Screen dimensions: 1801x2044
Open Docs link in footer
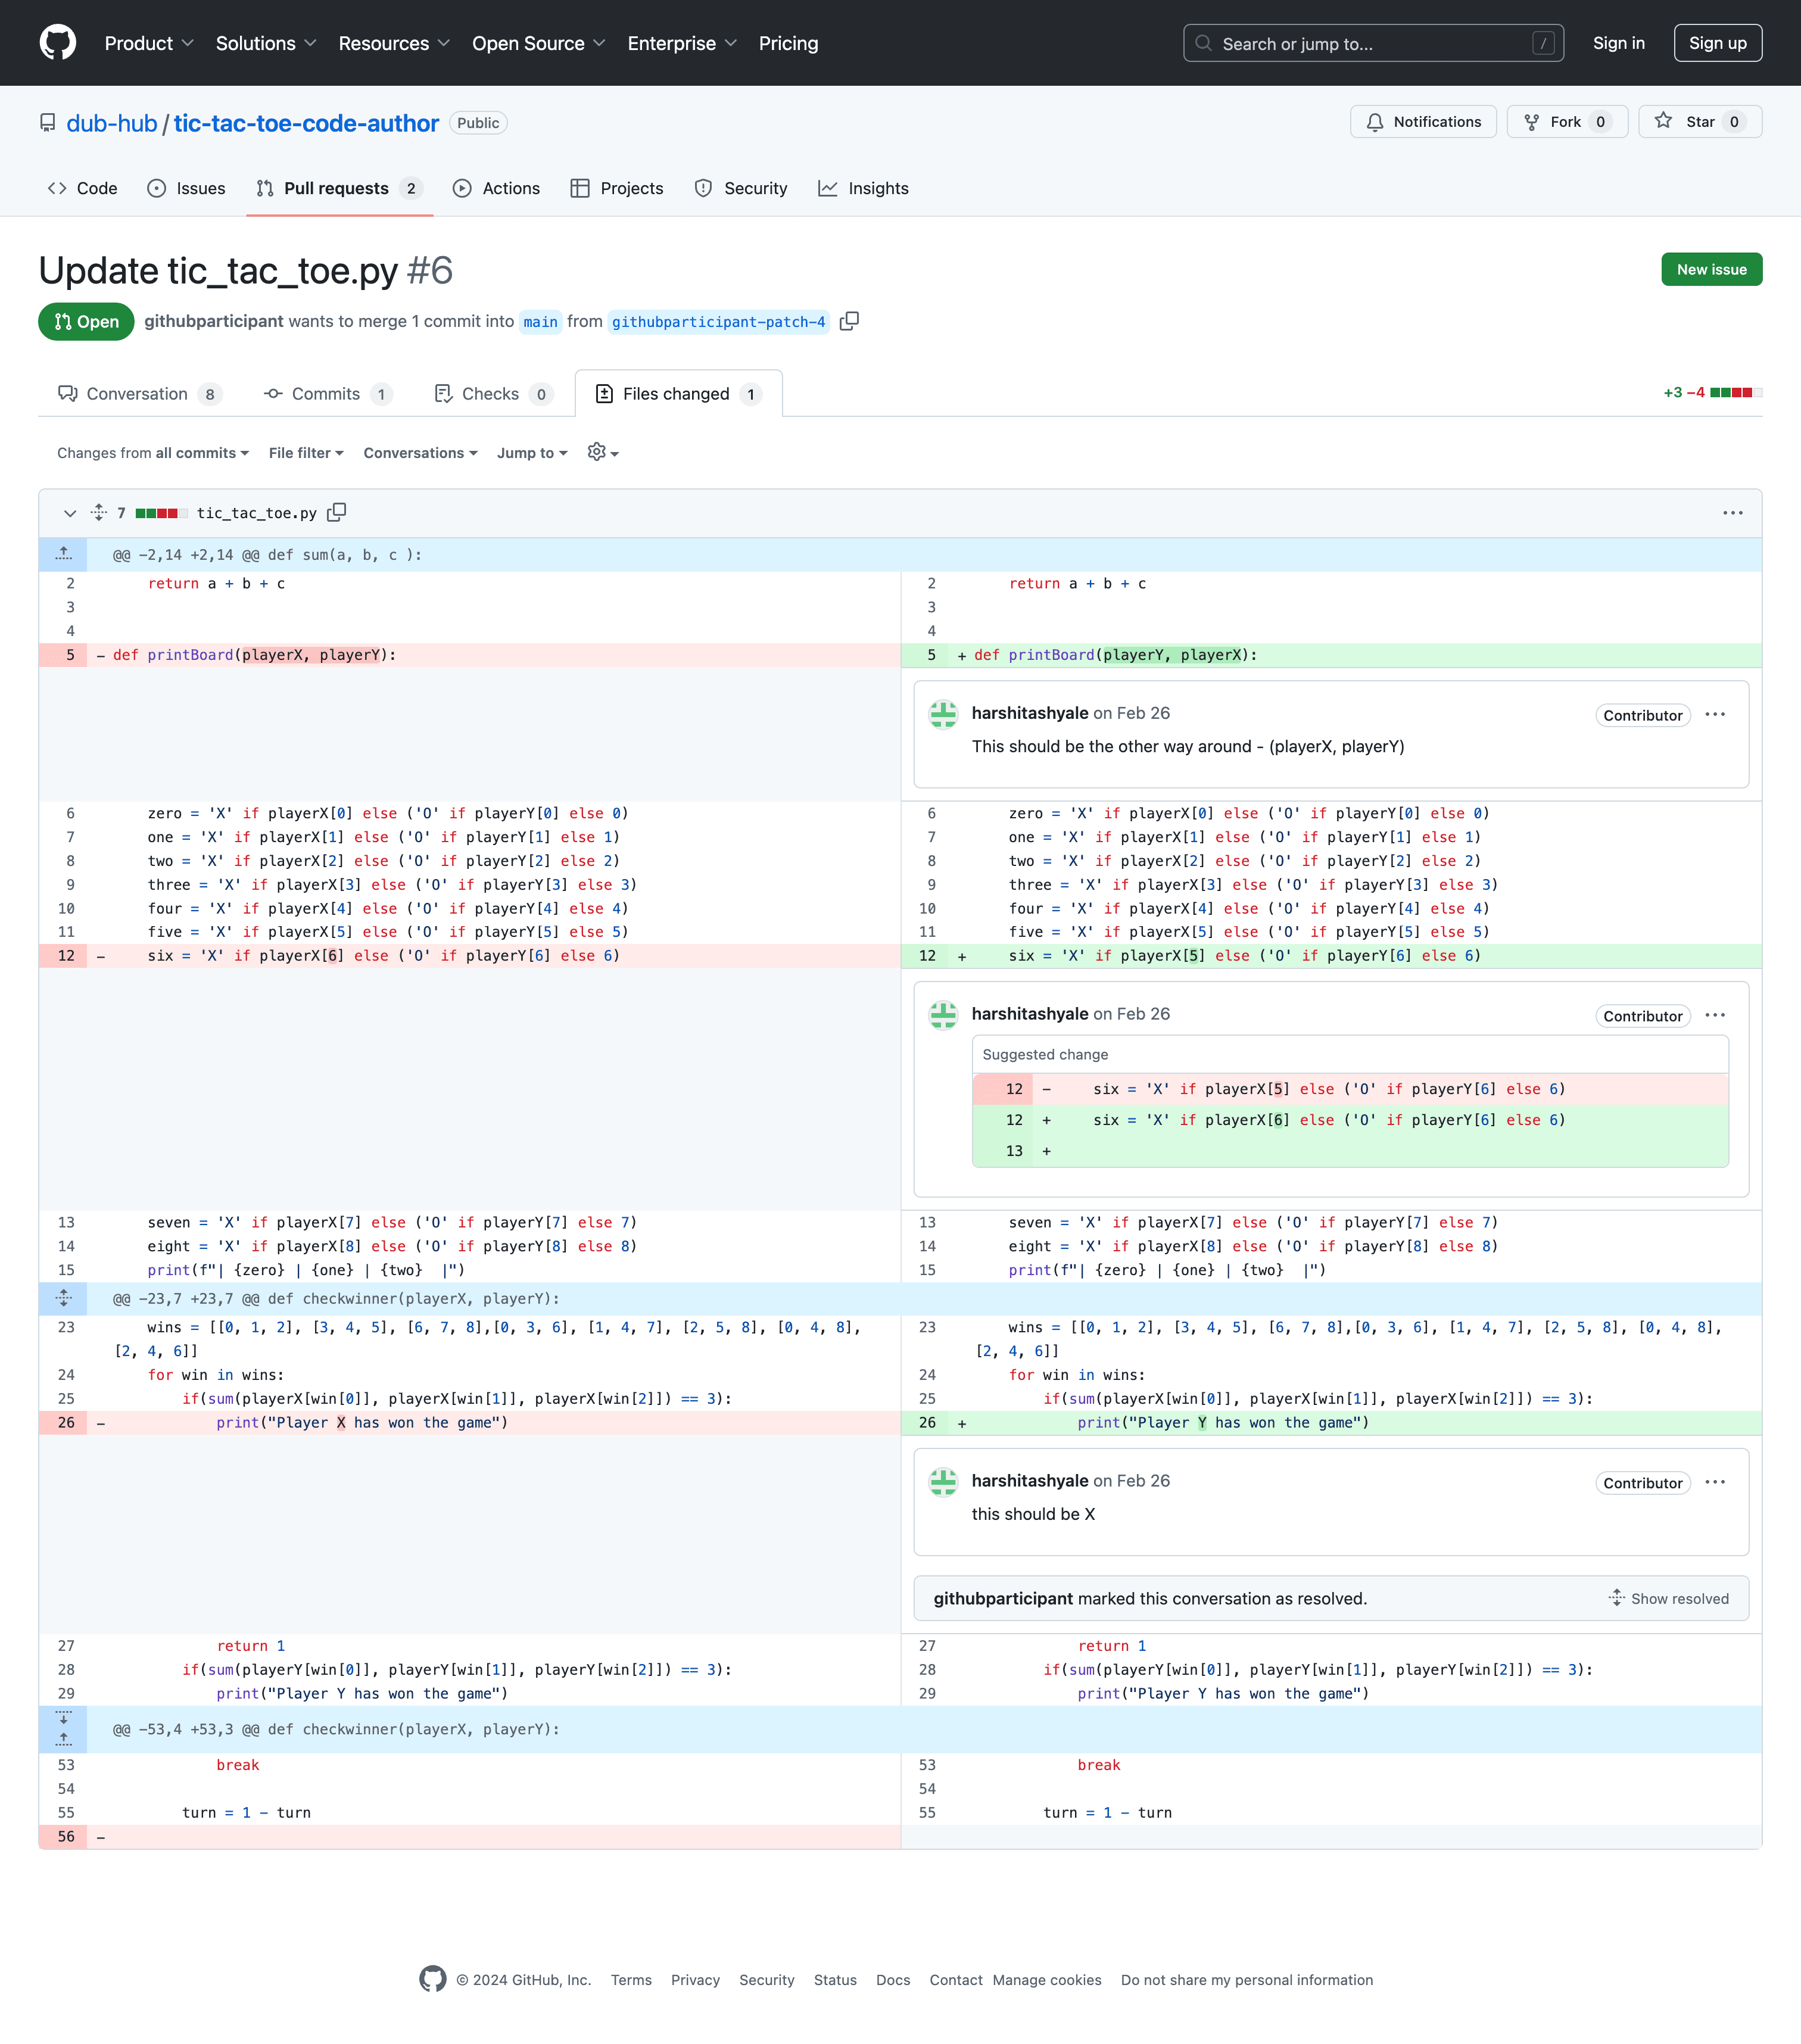[x=892, y=1979]
